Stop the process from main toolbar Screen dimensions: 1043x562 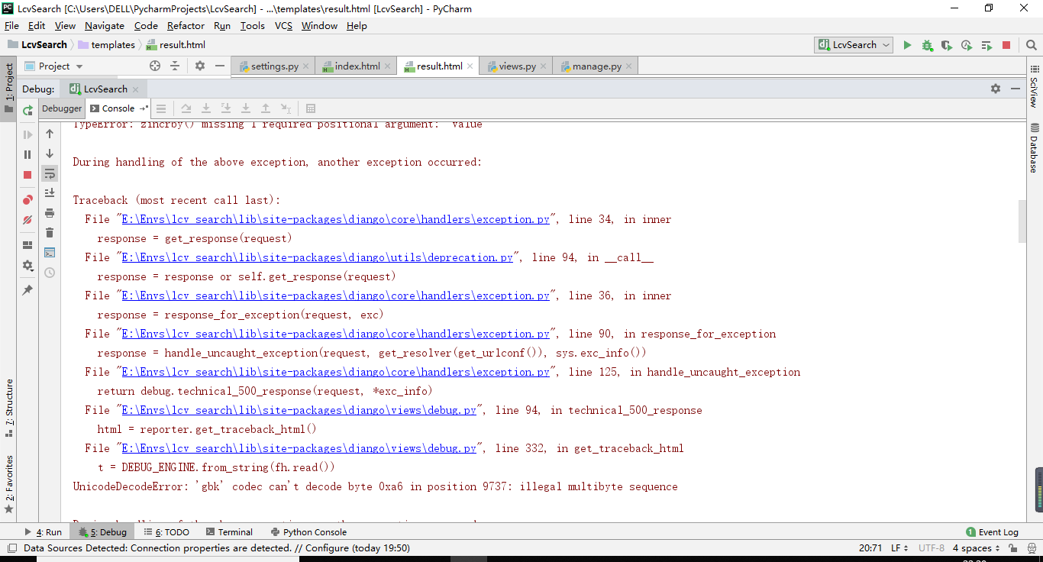[1006, 45]
